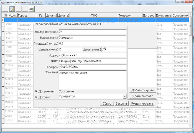Click the Га column header
Viewport: 194px width, 133px height.
pos(41,15)
